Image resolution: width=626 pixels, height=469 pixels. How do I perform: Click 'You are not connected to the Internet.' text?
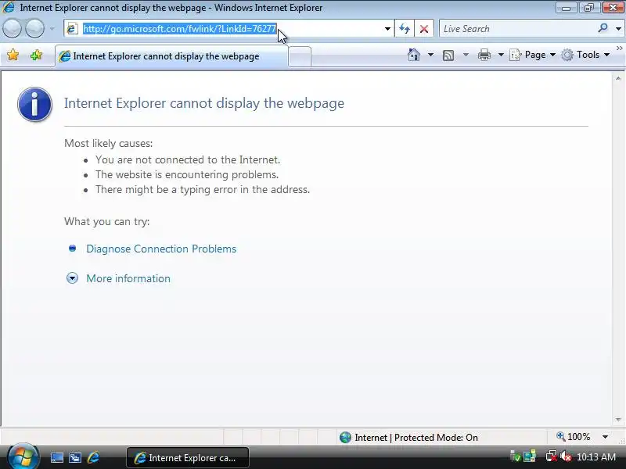188,160
